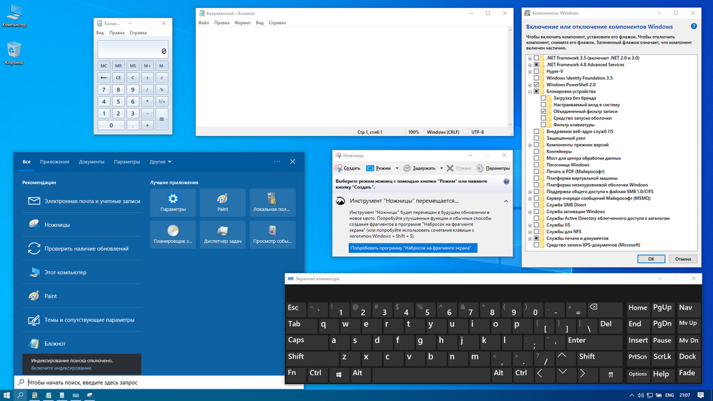The image size is (713, 401).
Task: Click the MC memory key in Calculator
Action: 104,66
